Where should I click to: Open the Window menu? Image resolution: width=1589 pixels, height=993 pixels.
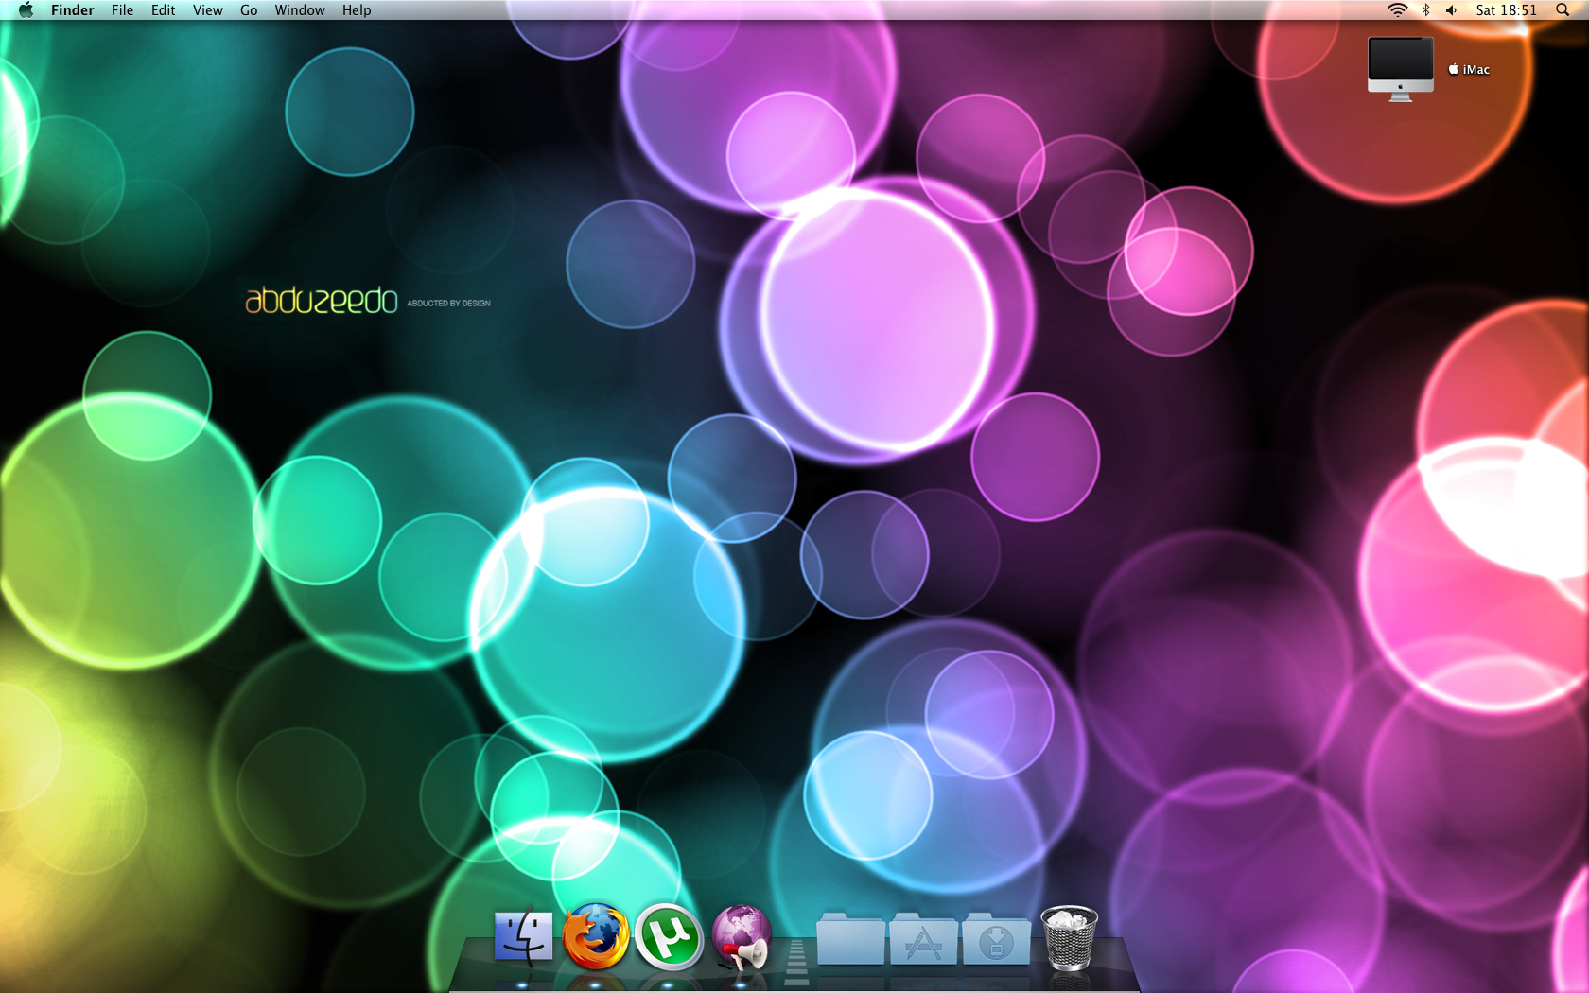tap(300, 10)
